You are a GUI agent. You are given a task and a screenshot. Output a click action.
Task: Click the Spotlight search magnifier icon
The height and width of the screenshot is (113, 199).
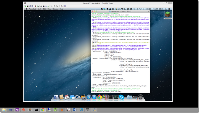tap(166, 9)
